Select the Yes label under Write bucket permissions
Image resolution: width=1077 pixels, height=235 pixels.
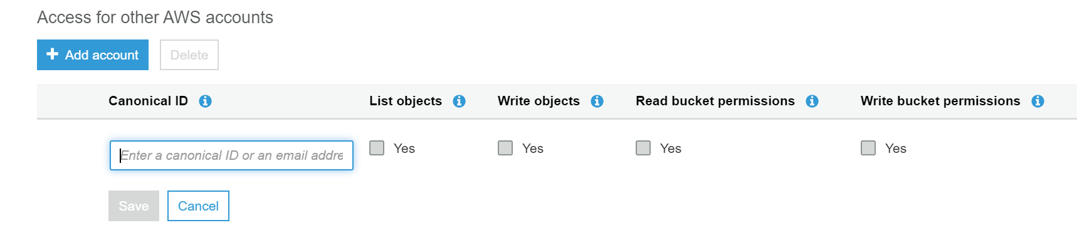tap(896, 149)
